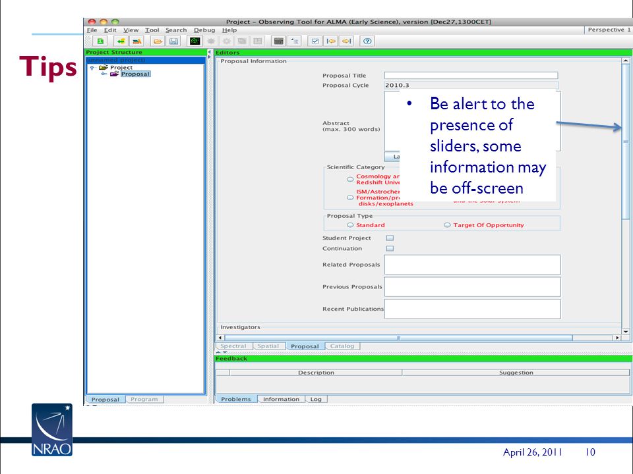
Task: Click the second greyed-out gear toolbar icon
Action: click(x=226, y=41)
